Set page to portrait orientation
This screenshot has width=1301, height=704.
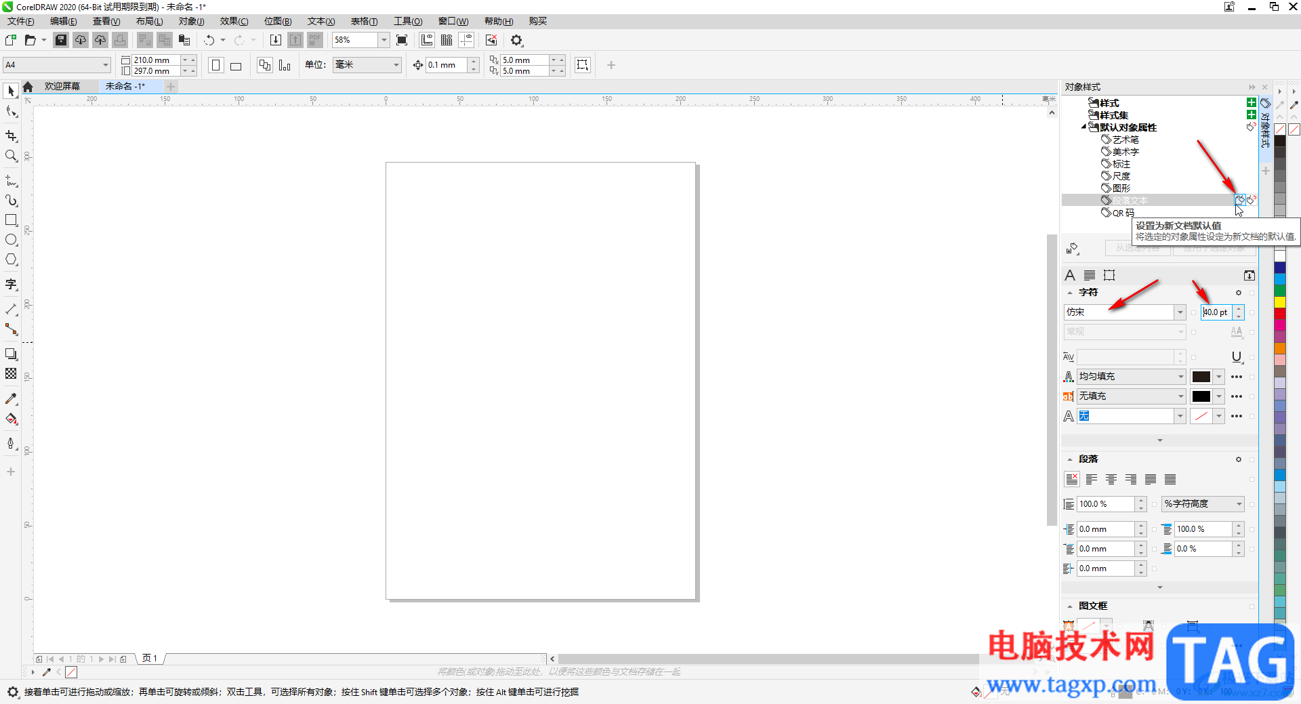[x=216, y=65]
